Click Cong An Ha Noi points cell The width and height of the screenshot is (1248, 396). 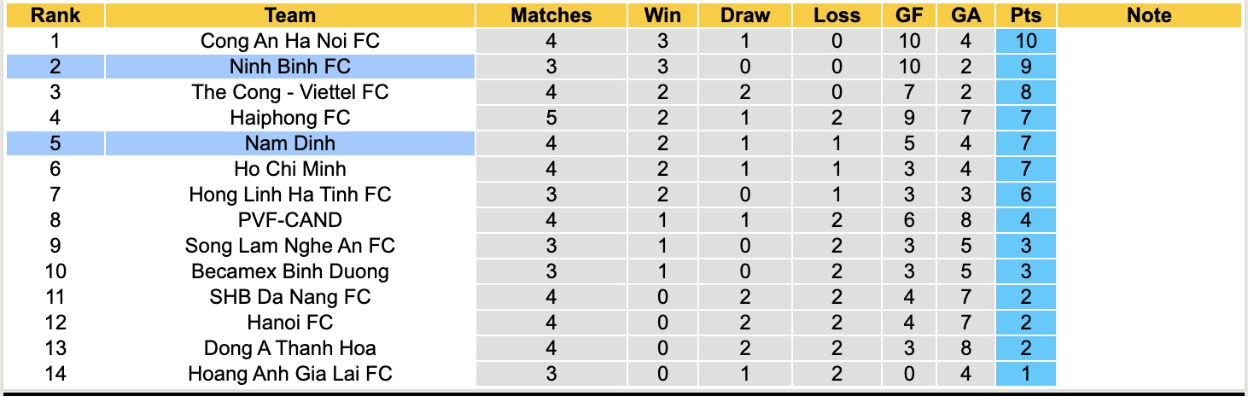(x=1025, y=41)
